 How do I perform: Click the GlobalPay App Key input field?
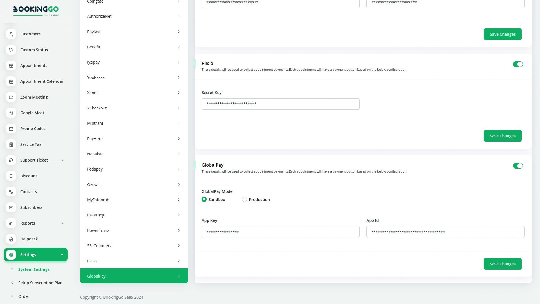pos(280,232)
